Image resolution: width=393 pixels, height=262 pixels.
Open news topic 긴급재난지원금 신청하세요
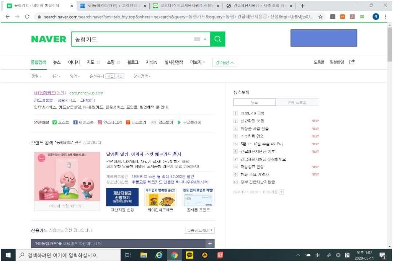pos(263,159)
